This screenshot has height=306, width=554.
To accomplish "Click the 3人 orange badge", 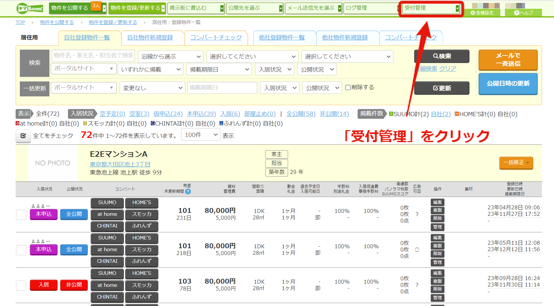I will point(96,6).
